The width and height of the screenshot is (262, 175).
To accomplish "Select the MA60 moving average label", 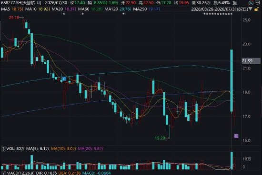I will coord(83,9).
